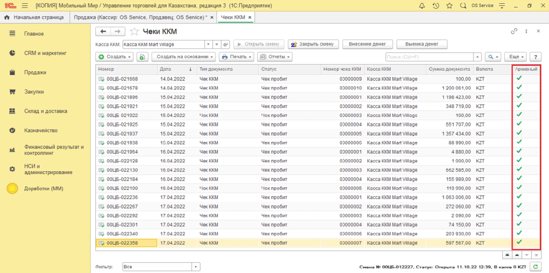
Task: Toggle Архивный checkmark for 00ЦБ-022358
Action: pos(519,242)
